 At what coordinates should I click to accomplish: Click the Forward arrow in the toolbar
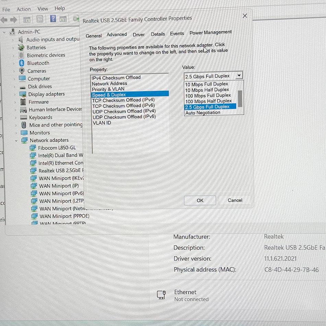coord(14,20)
